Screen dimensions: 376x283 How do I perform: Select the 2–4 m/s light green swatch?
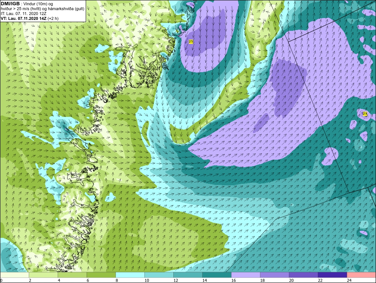click(43, 275)
